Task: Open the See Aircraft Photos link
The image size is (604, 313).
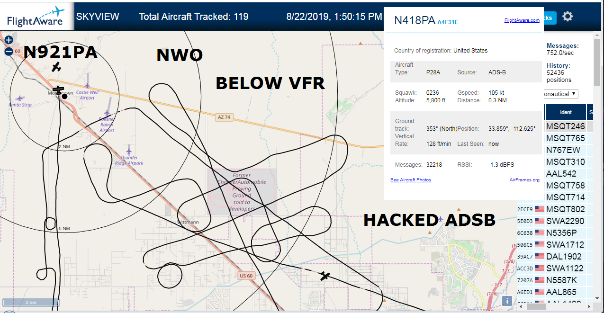Action: pos(411,180)
